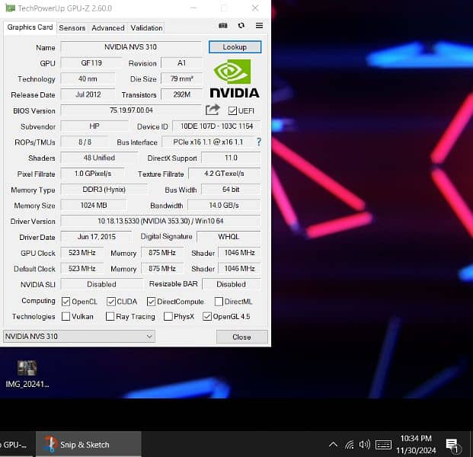Open the NVIDIA NVS 310 GPU dropdown
Viewport: 473px width, 457px height.
78,337
